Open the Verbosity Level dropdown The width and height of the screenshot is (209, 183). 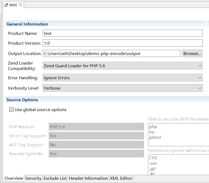point(122,88)
